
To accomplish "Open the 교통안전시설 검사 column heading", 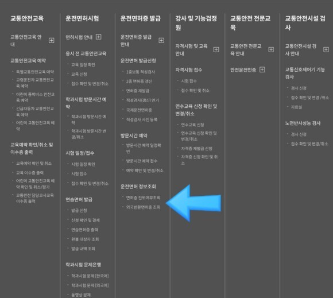I will (x=305, y=23).
